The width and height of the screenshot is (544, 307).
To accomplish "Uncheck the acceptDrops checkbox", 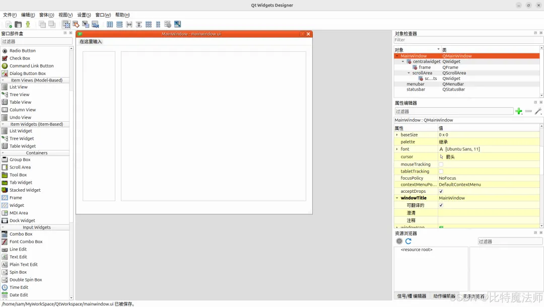I will pos(441,191).
